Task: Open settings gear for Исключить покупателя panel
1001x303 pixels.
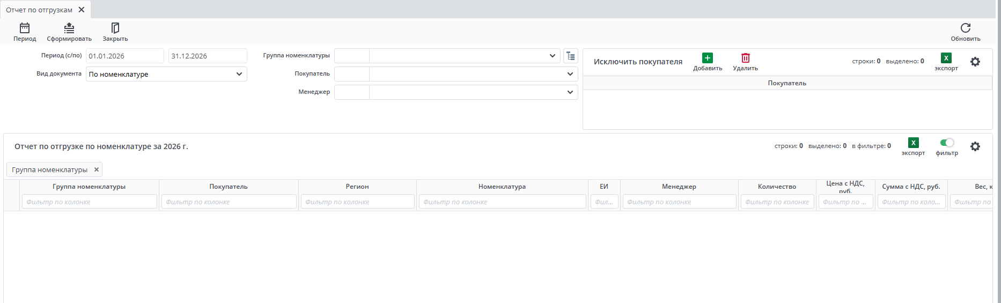Action: 975,62
